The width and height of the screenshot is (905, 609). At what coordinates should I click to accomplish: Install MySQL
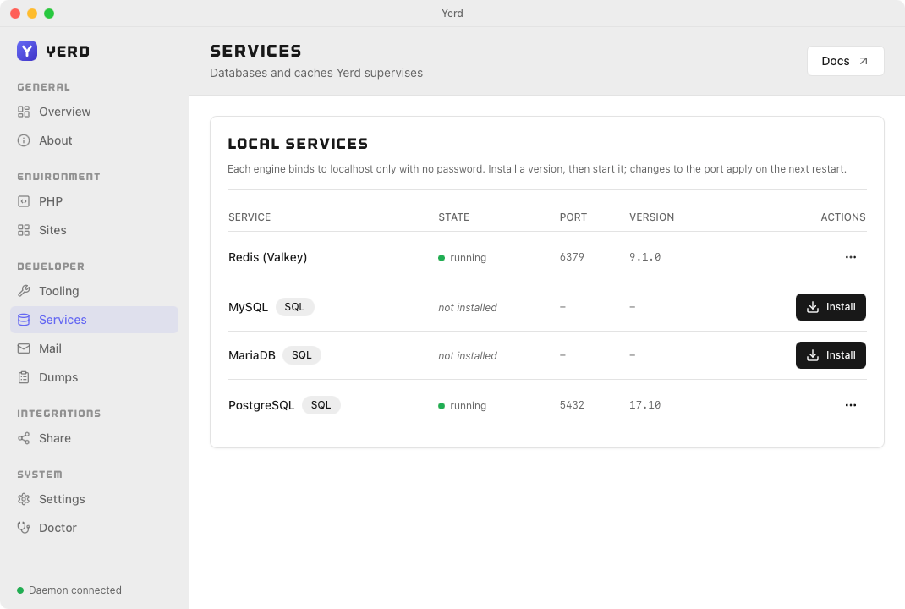pos(831,307)
